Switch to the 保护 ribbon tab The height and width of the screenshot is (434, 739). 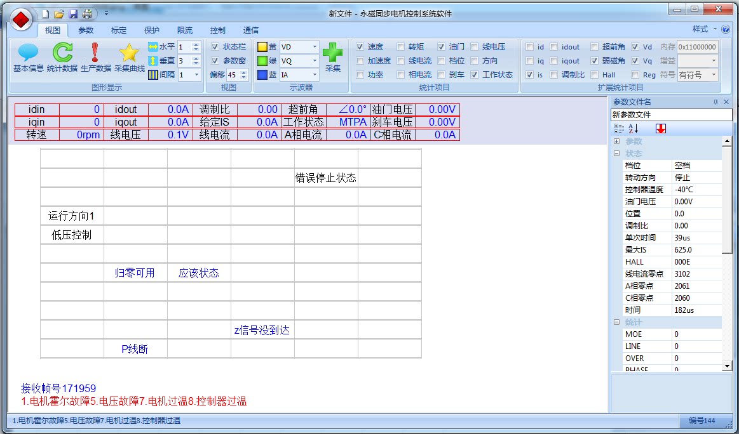point(152,30)
